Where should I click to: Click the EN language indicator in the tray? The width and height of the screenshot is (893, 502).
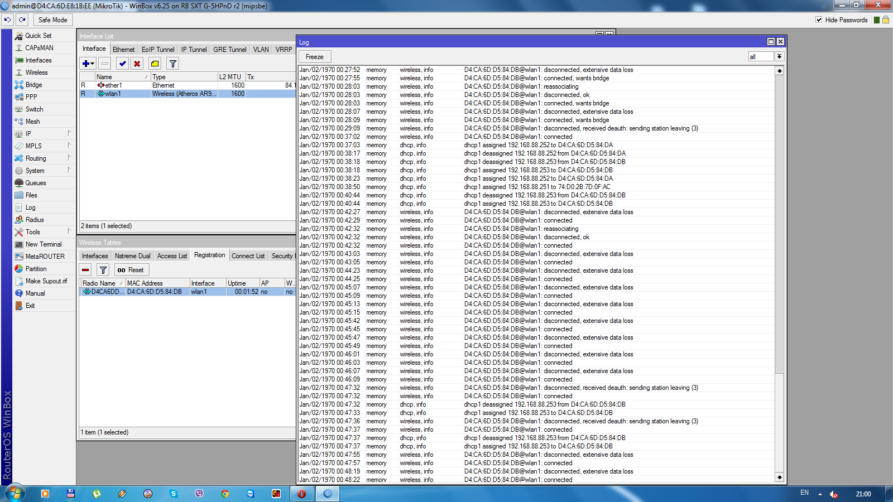click(x=804, y=493)
